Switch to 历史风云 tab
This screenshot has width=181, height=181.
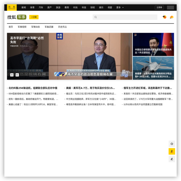[62, 27]
